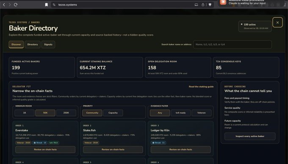Image resolution: width=288 pixels, height=164 pixels.
Task: Open the Brave shields icon
Action: pyautogui.click(x=210, y=5)
